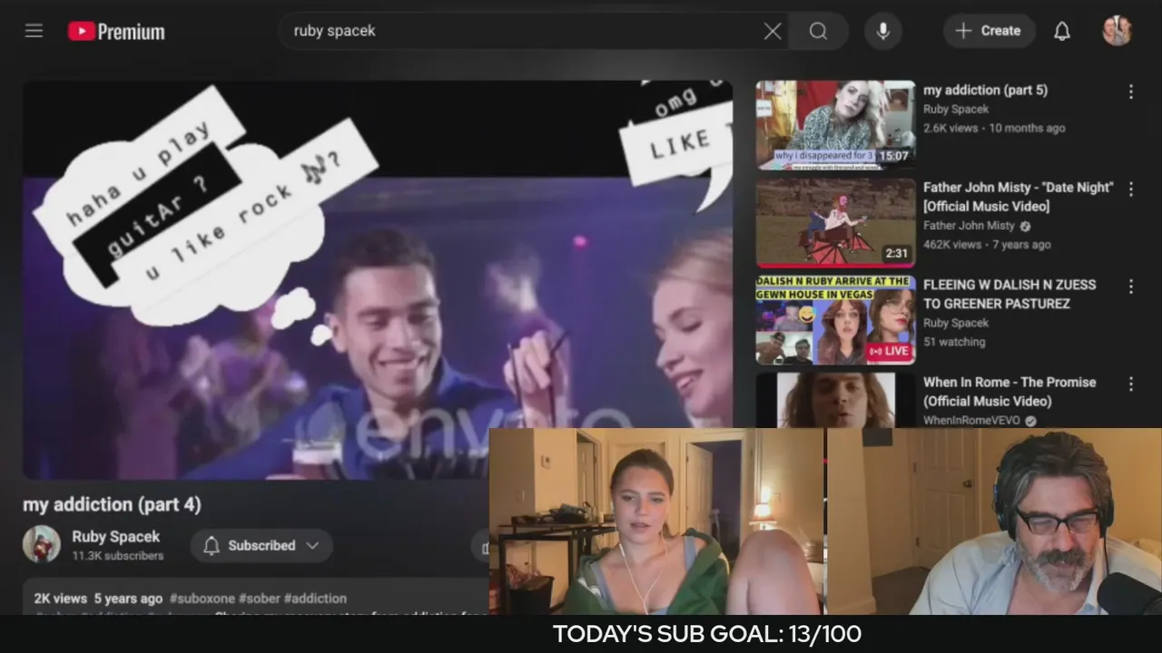Open options for 'When In Rome' video
This screenshot has height=653, width=1162.
1131,384
